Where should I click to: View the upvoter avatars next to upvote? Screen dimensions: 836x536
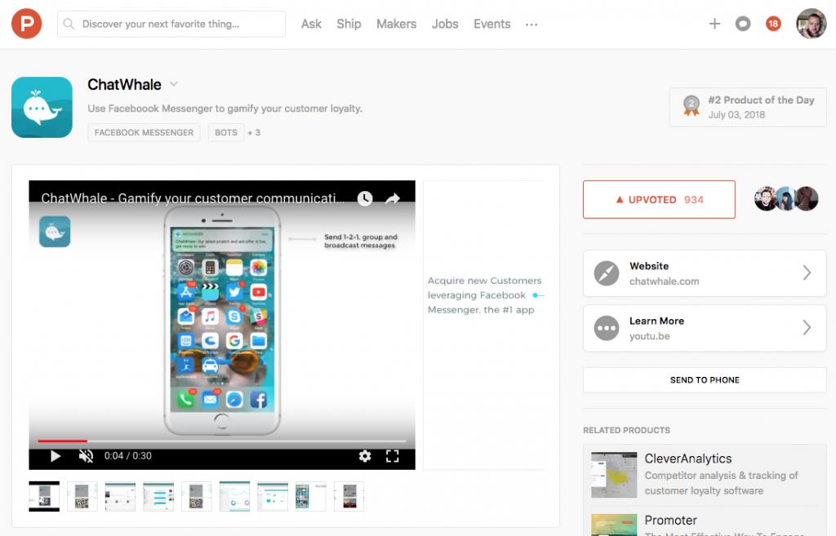[786, 199]
